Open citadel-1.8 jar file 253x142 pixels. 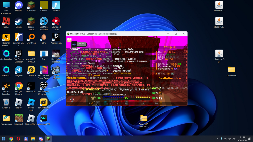[x=219, y=22]
